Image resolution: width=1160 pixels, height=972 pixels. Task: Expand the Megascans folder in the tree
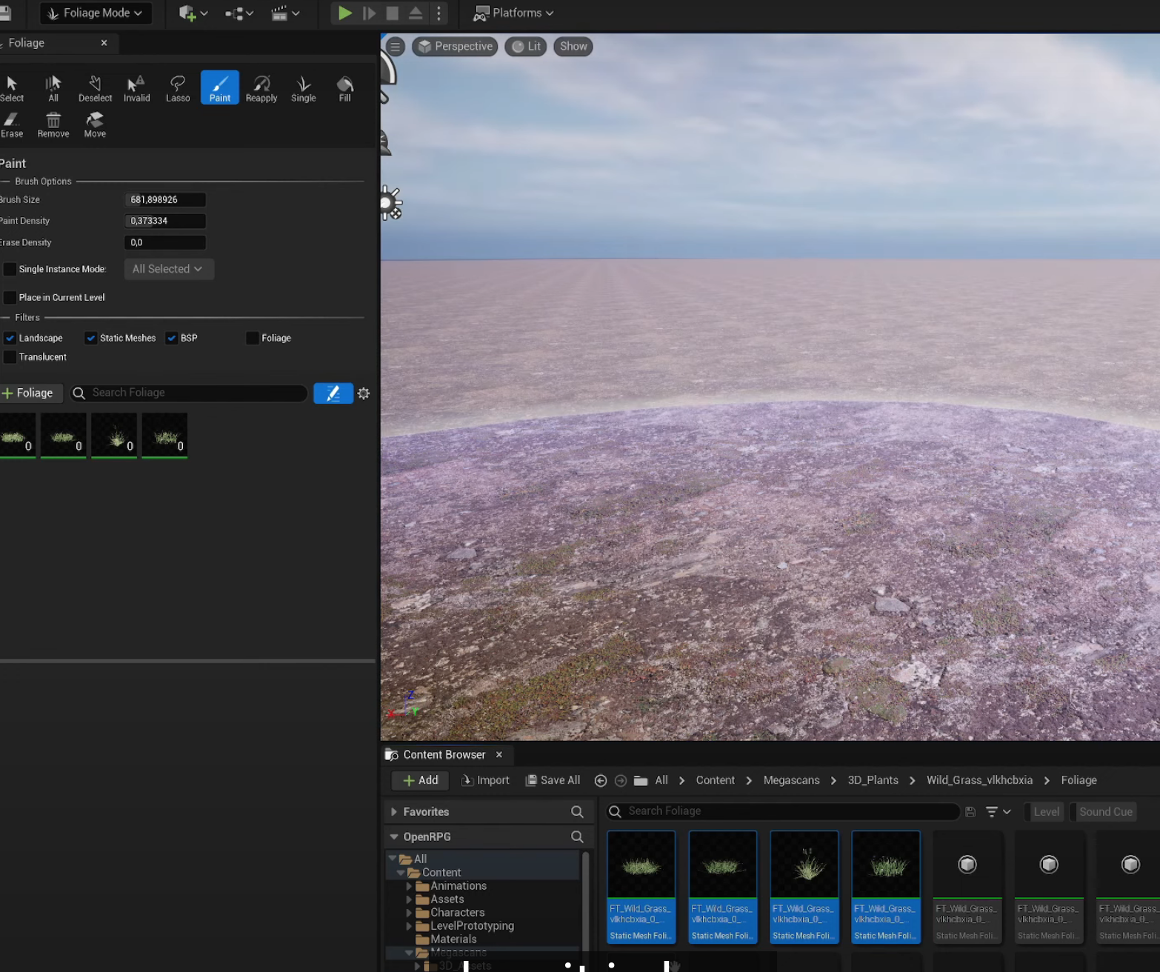pyautogui.click(x=408, y=953)
